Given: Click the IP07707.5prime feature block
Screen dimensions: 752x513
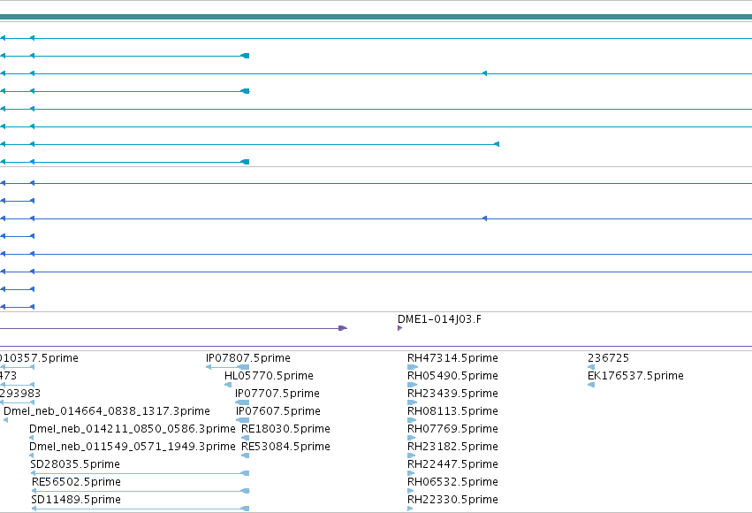Looking at the screenshot, I should [x=242, y=402].
